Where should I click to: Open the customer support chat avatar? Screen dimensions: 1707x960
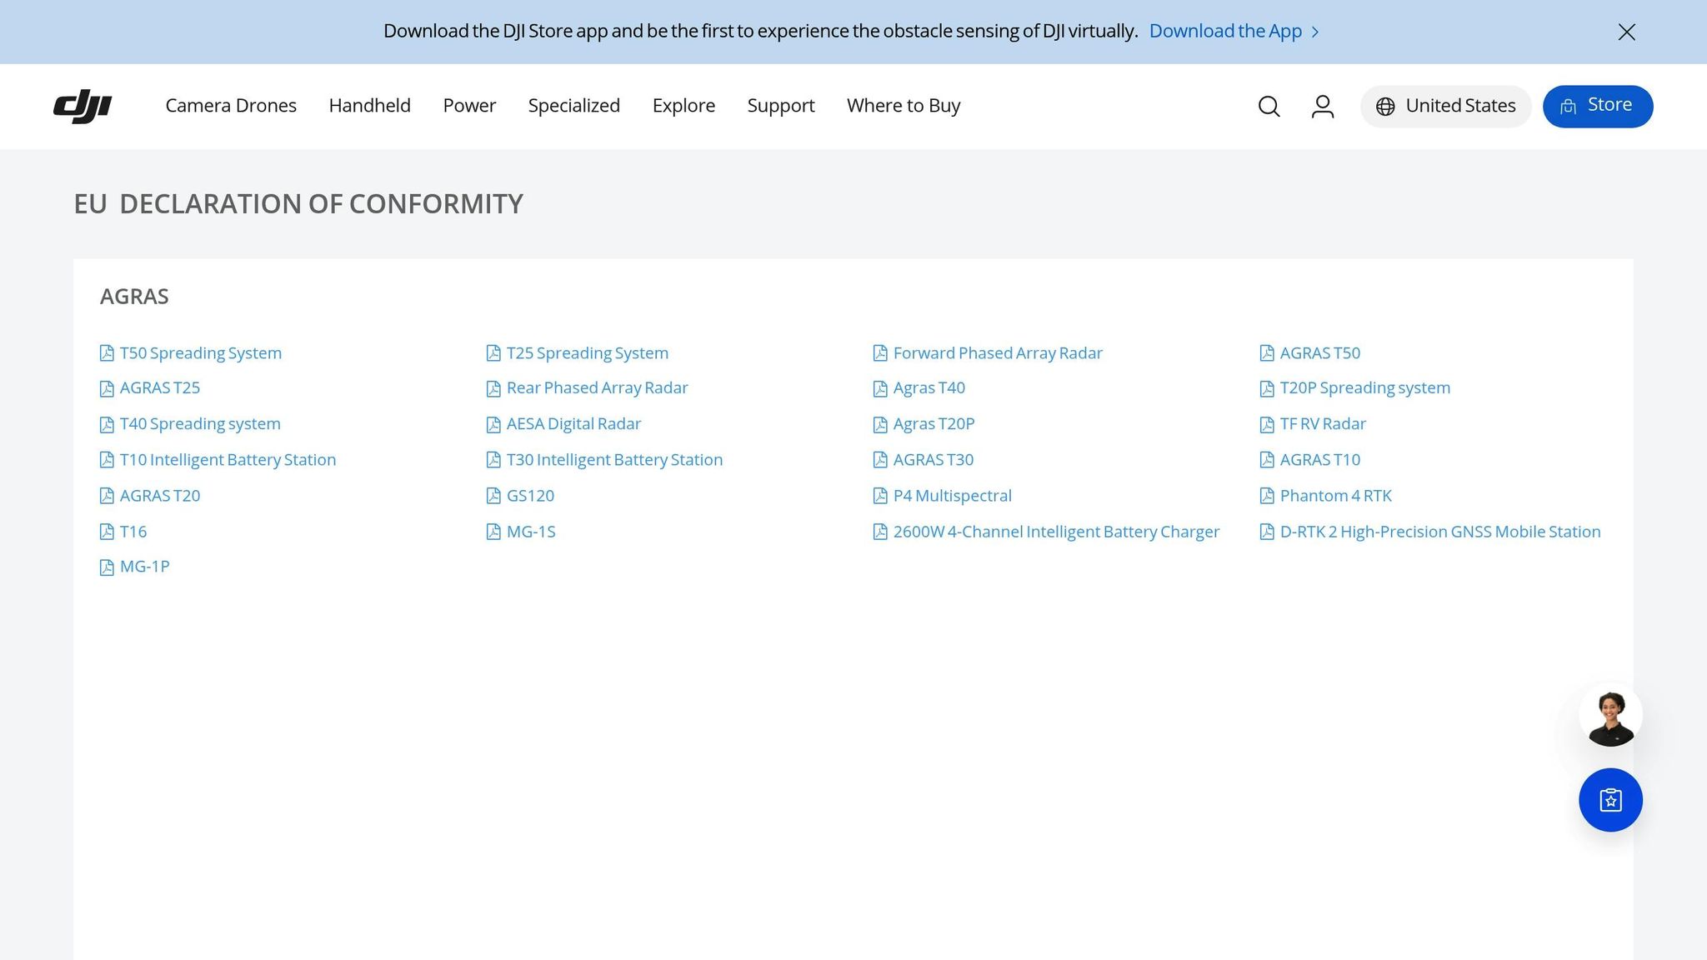1610,715
